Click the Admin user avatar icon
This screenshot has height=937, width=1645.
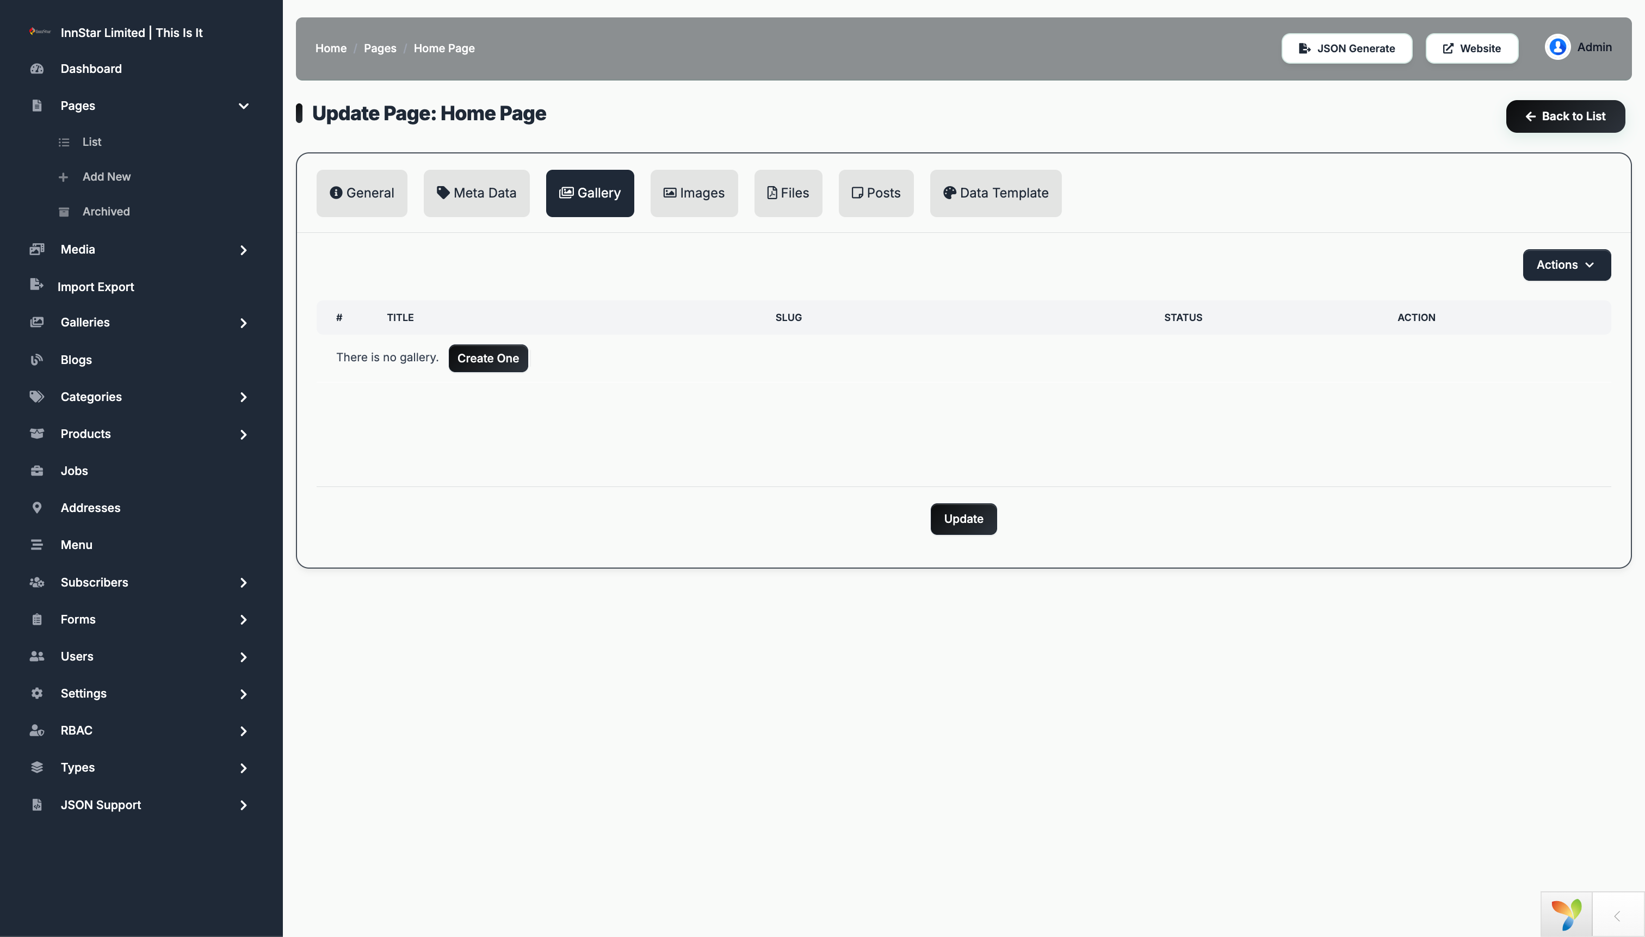click(x=1557, y=47)
